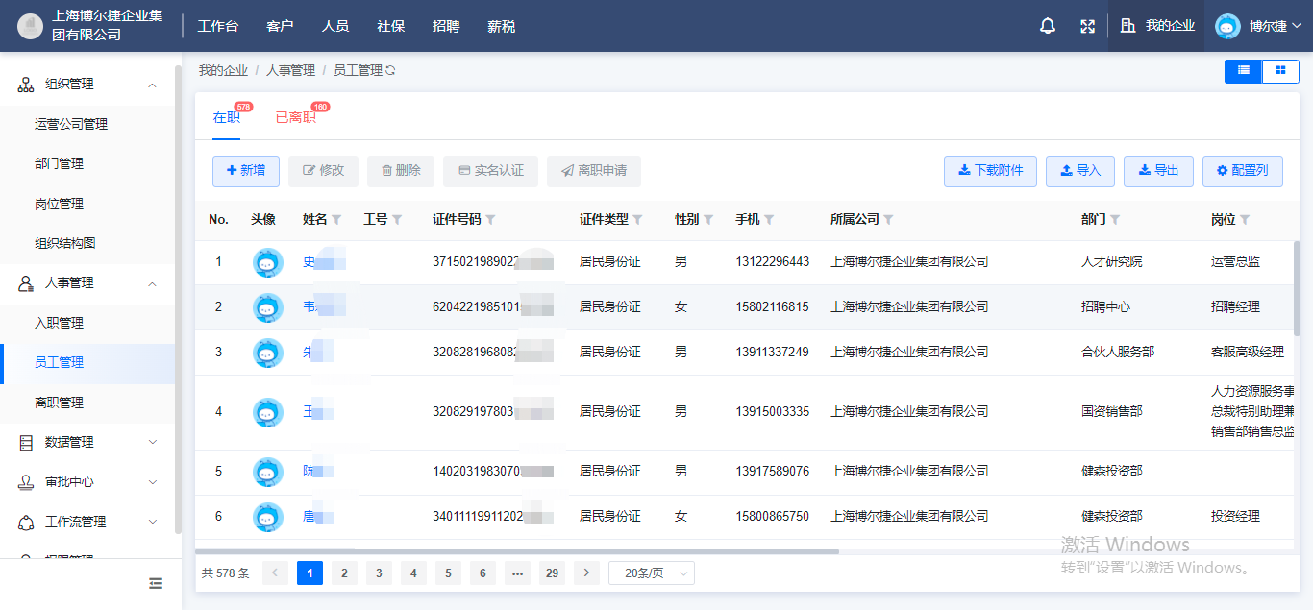Switch to grid card view layout
The height and width of the screenshot is (610, 1313).
pos(1280,70)
